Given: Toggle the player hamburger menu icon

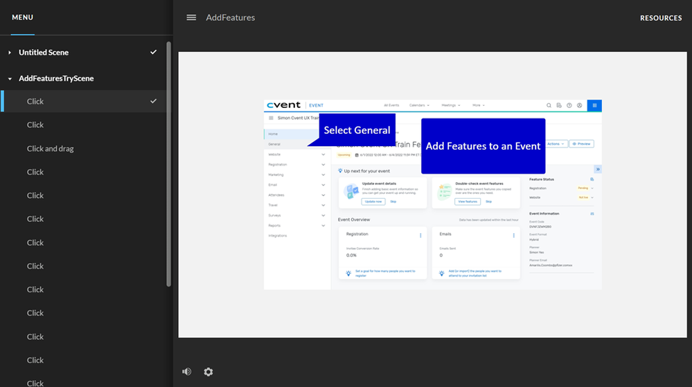Looking at the screenshot, I should pyautogui.click(x=191, y=18).
